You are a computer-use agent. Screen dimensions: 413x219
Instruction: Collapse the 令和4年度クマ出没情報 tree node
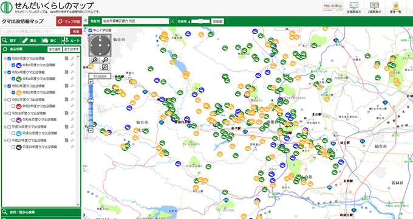[5, 72]
